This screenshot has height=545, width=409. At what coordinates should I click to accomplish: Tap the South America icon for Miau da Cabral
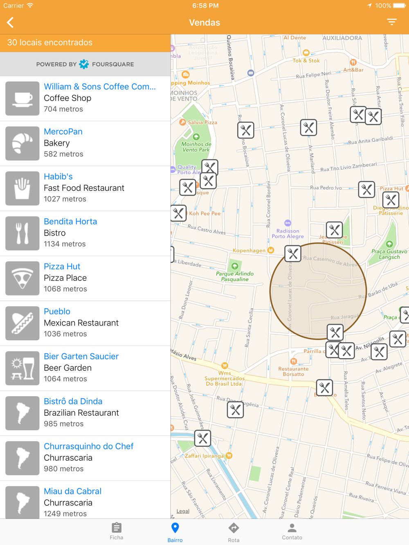22,502
